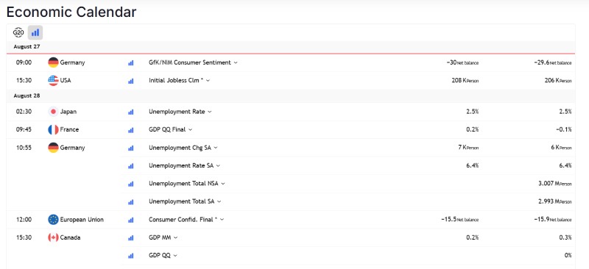Click importance icon for Unemployment Total SA
This screenshot has width=589, height=269.
point(131,202)
